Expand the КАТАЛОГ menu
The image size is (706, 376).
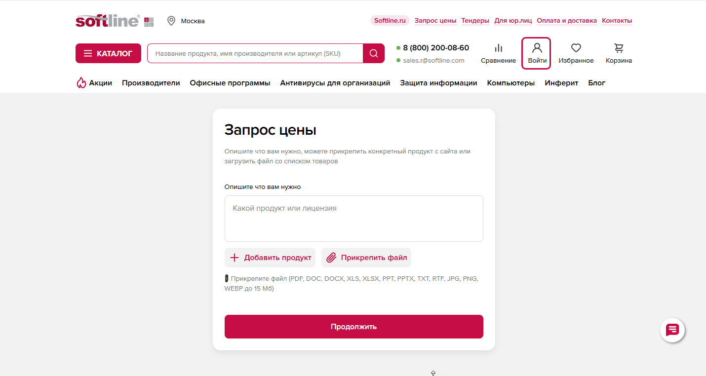(x=108, y=53)
